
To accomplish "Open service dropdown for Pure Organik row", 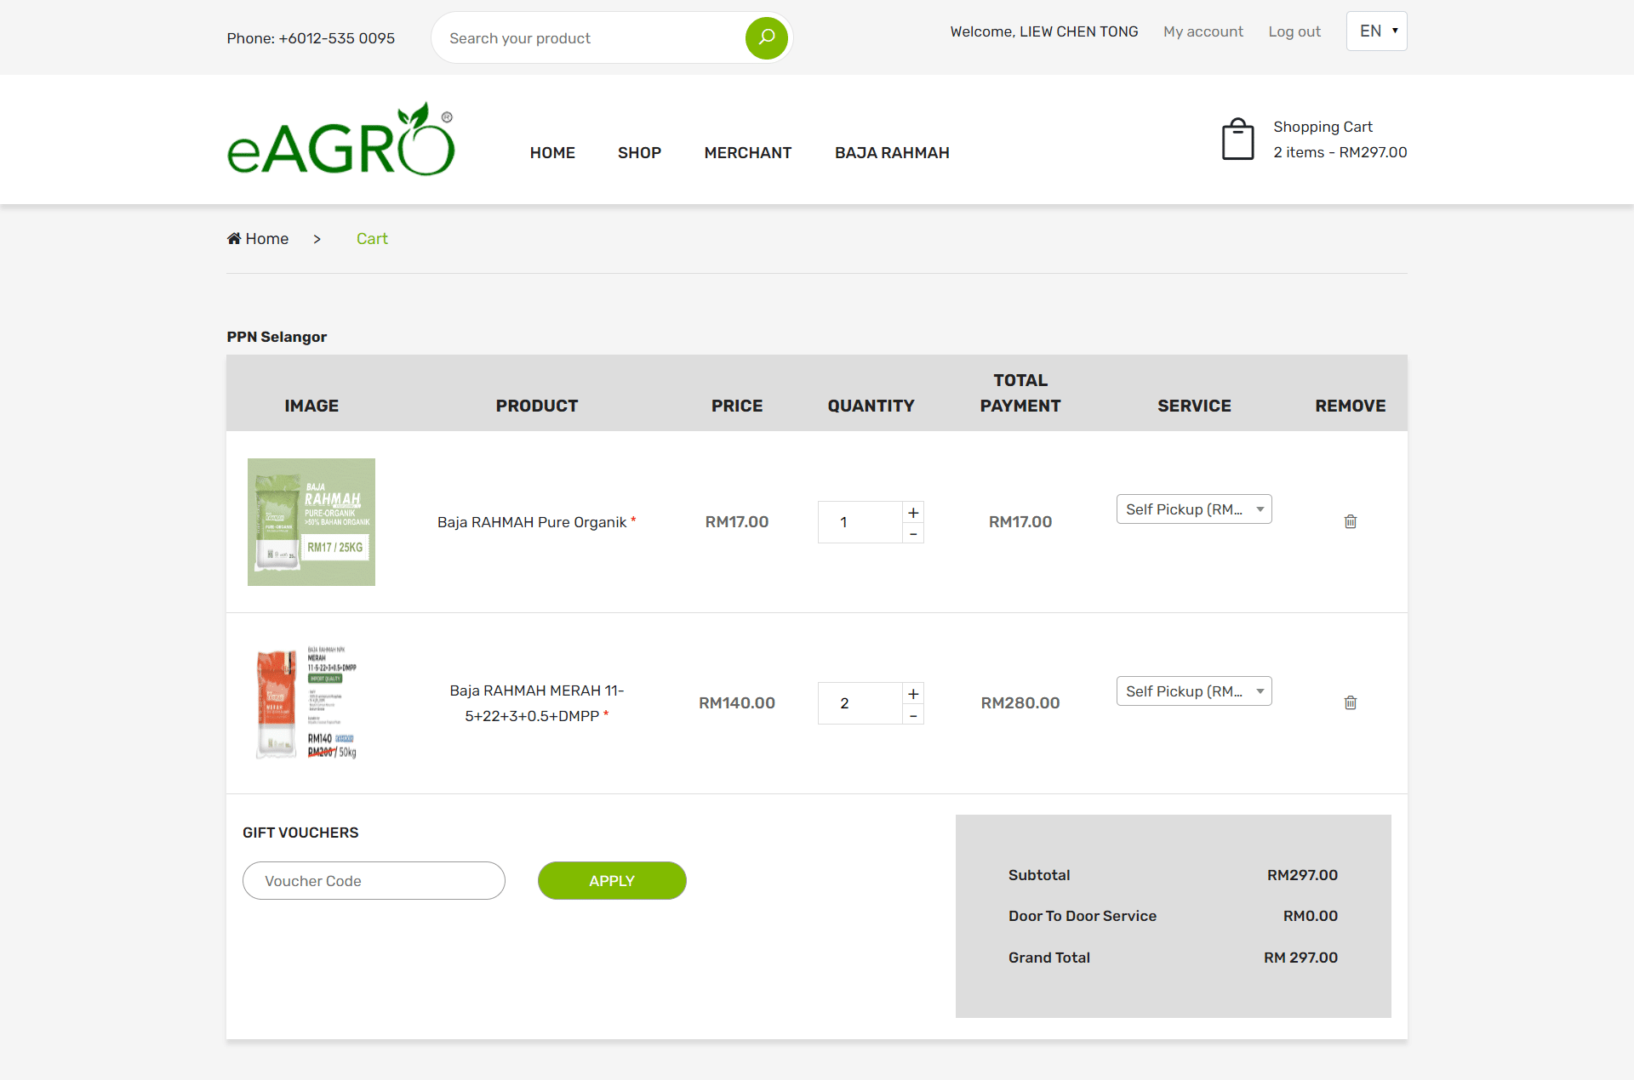I will click(1194, 509).
